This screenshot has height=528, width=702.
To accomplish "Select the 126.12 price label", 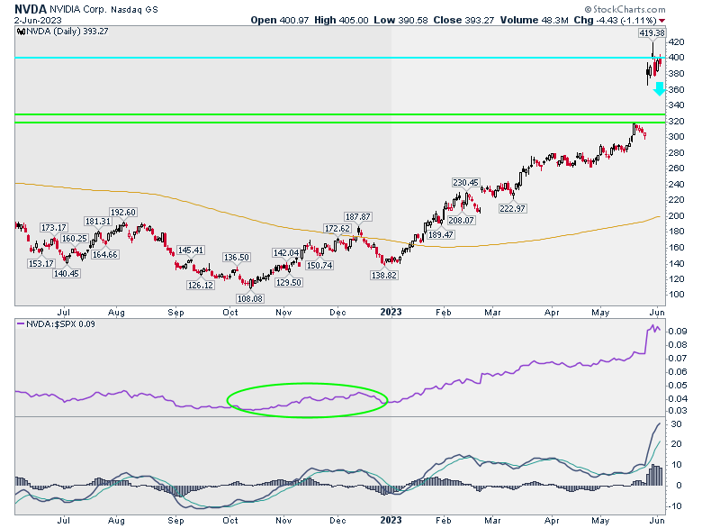I will (200, 285).
